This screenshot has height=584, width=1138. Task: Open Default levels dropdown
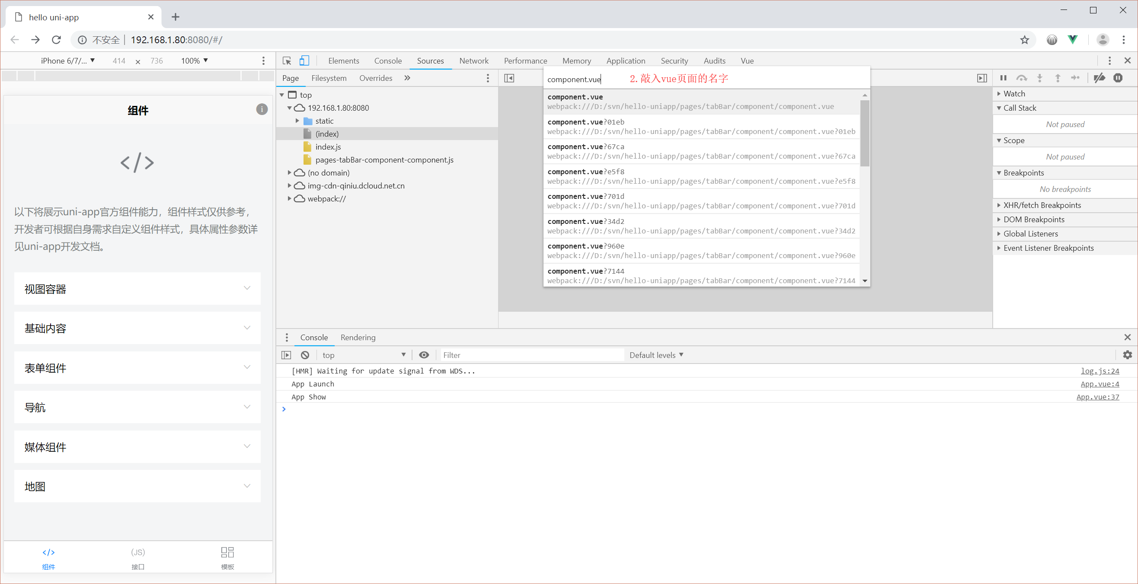656,355
